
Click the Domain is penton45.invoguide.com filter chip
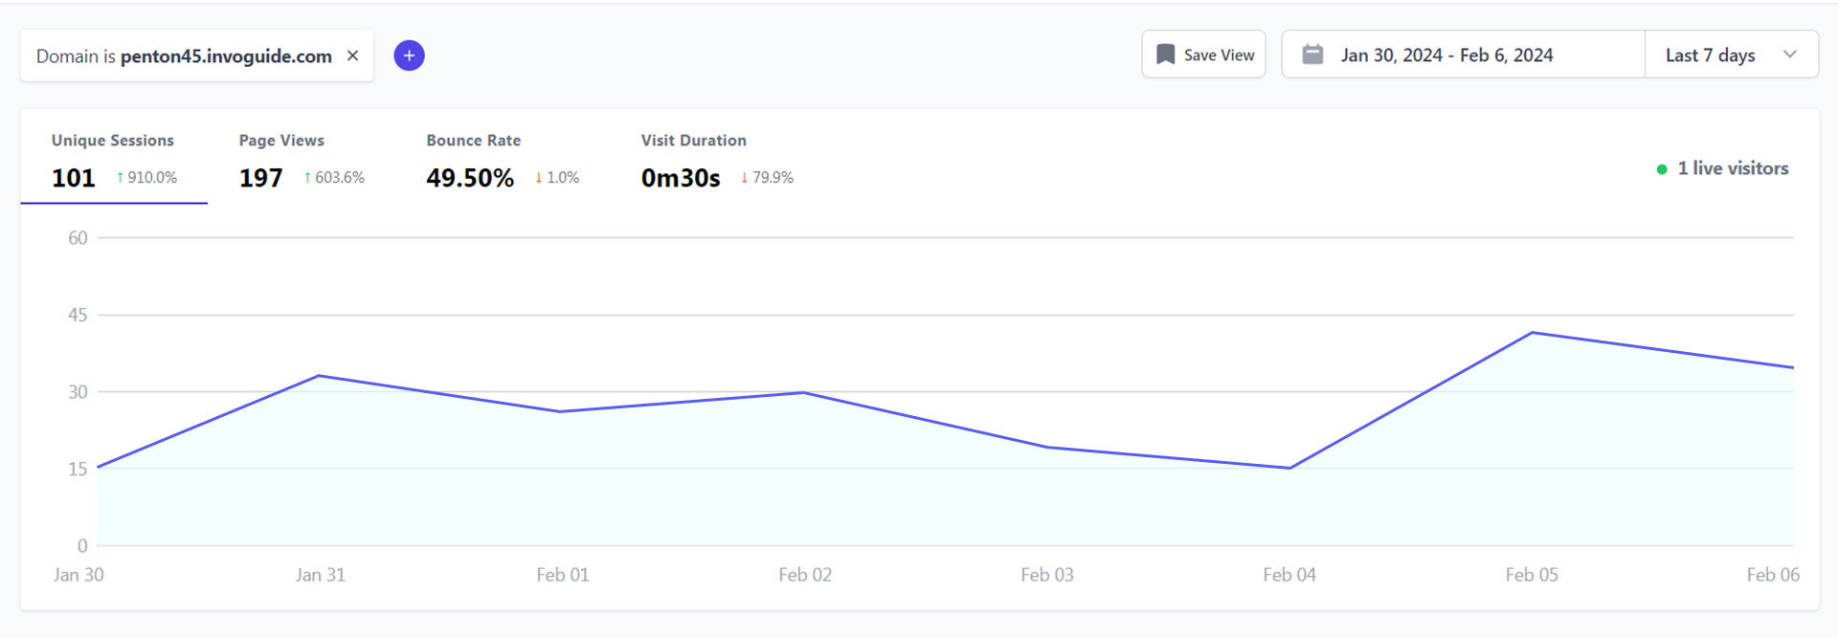coord(184,56)
